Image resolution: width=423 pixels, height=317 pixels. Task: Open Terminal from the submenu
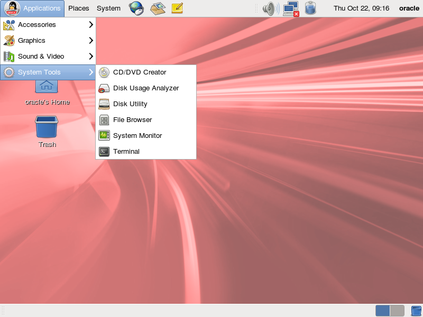pyautogui.click(x=146, y=152)
